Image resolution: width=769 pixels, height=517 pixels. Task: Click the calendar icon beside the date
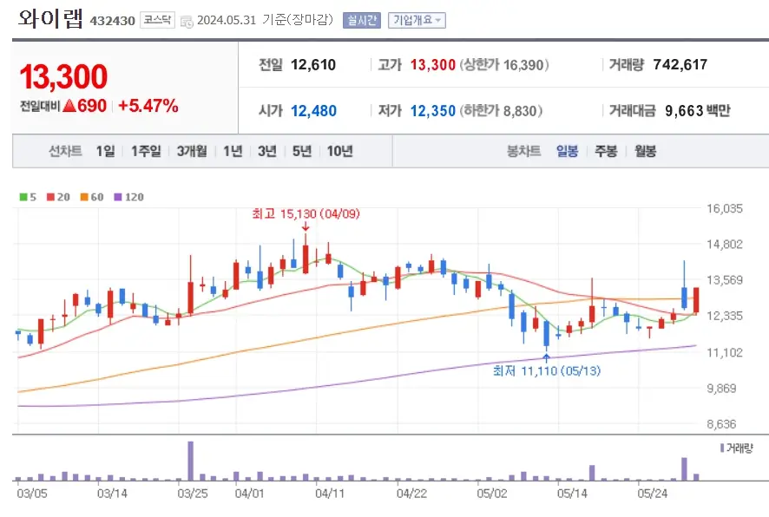tap(187, 22)
